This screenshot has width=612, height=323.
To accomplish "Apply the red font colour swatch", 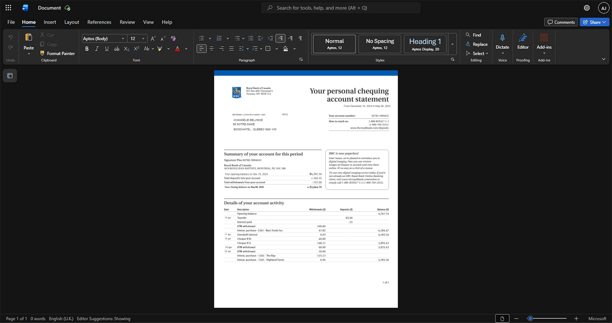I will click(177, 49).
